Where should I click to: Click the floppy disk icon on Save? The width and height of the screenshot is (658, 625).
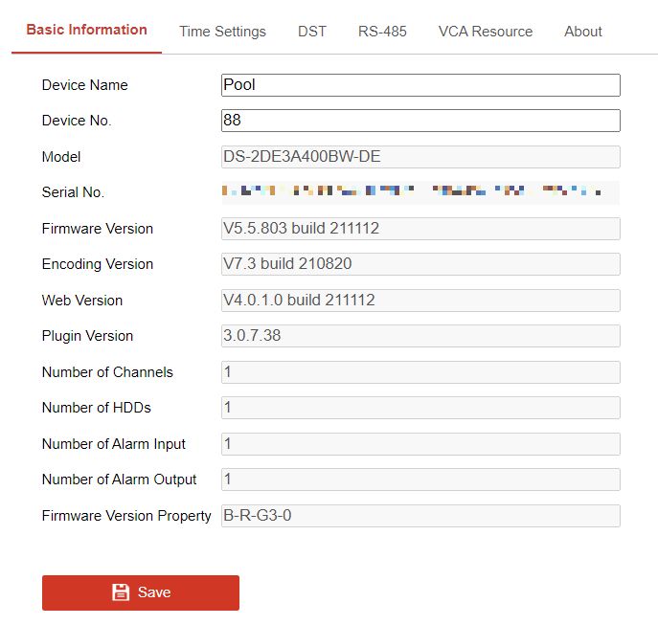tap(121, 592)
